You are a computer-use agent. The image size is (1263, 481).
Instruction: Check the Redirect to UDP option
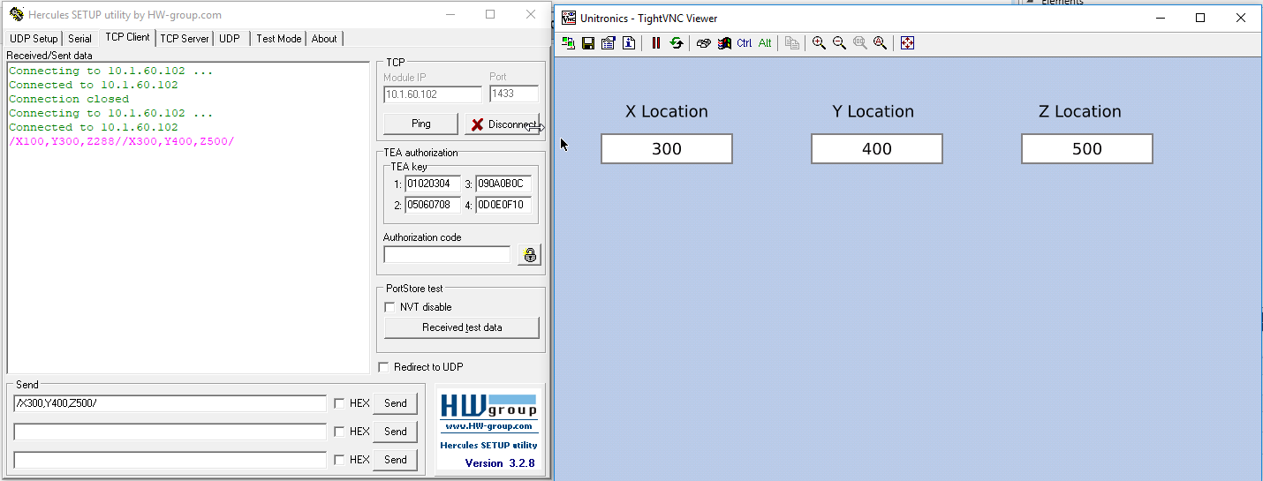(x=383, y=367)
